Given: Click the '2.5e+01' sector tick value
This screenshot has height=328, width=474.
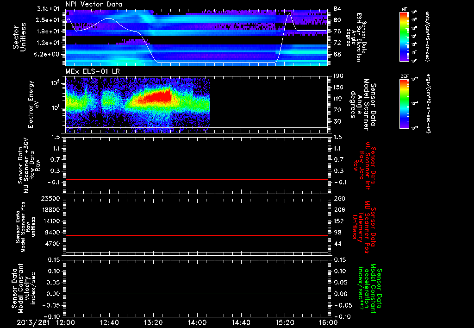Looking at the screenshot, I should [48, 20].
